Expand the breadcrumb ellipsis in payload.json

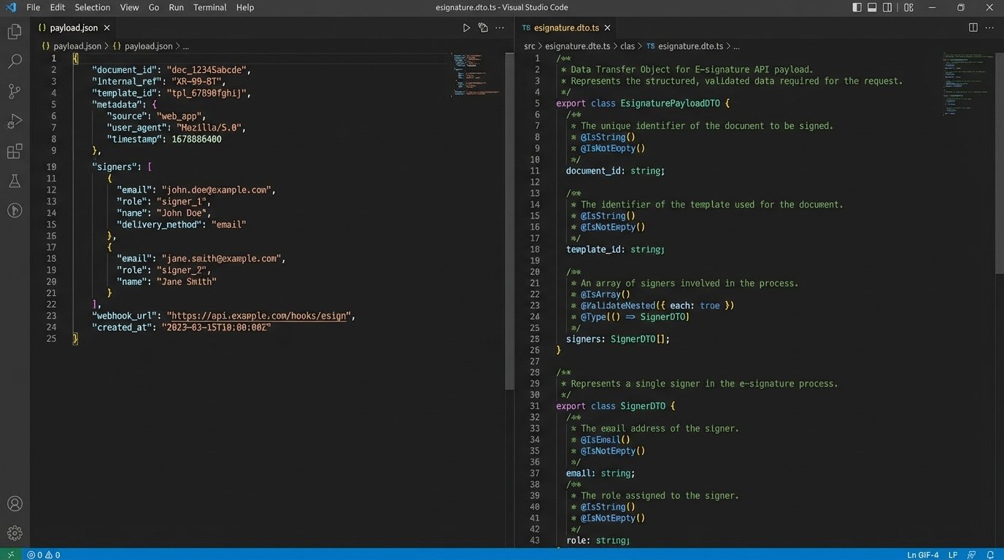186,46
